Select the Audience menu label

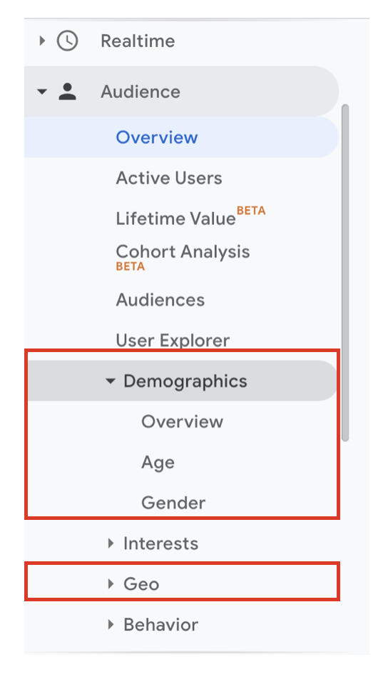point(140,91)
